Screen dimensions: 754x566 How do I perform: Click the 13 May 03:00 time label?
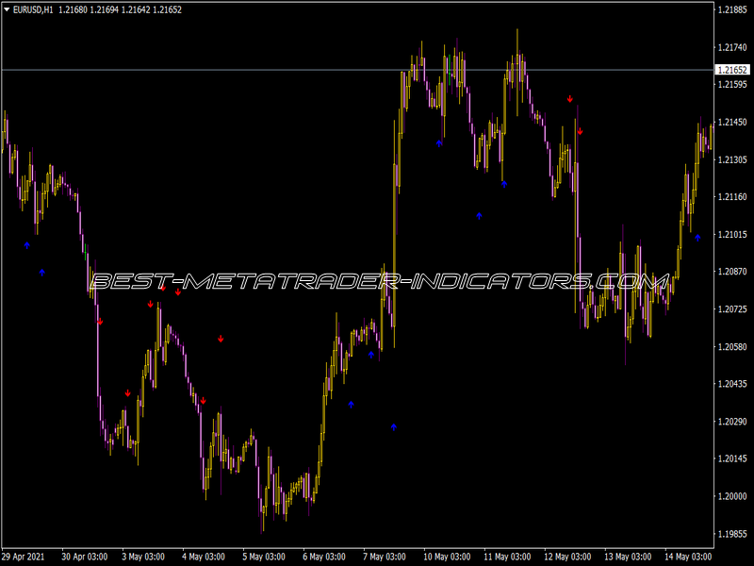pyautogui.click(x=628, y=557)
